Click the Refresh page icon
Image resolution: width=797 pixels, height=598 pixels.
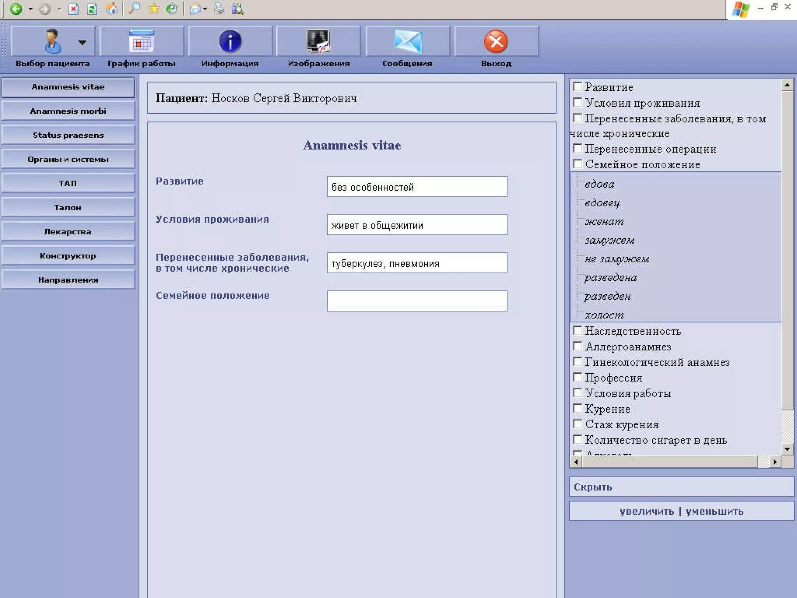pos(92,9)
